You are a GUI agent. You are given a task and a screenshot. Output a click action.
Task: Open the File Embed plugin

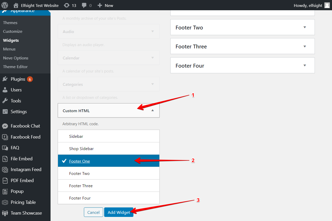22,159
